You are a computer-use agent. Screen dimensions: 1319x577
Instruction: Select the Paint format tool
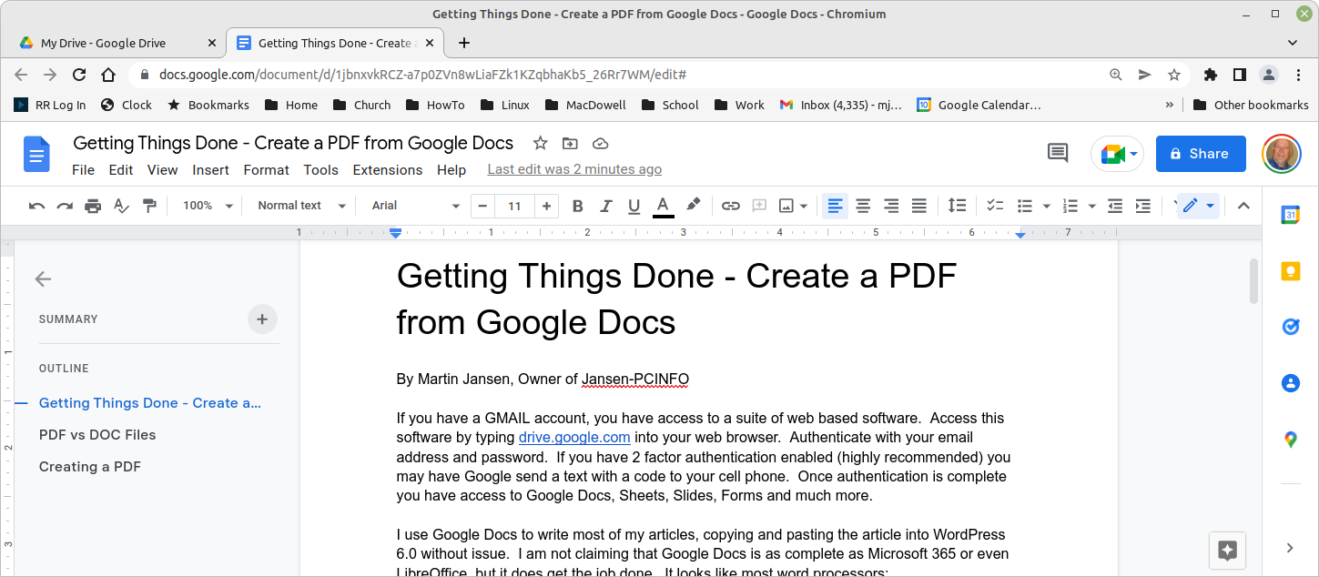point(150,206)
